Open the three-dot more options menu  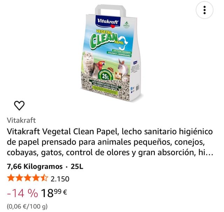[204, 10]
